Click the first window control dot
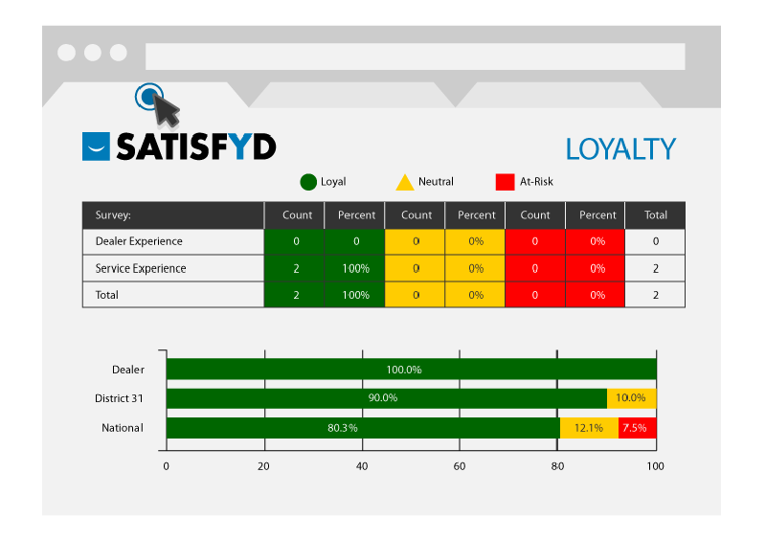The width and height of the screenshot is (766, 540). pyautogui.click(x=66, y=53)
